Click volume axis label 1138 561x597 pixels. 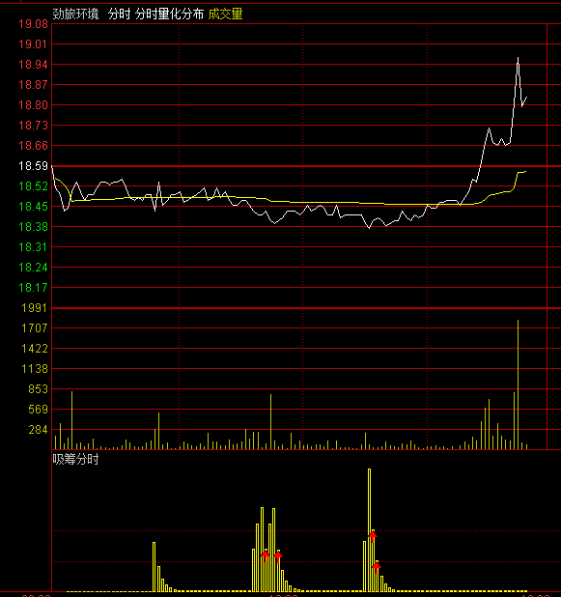[x=35, y=369]
